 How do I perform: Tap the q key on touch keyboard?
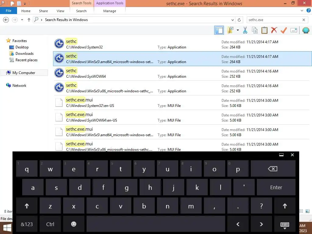(x=27, y=169)
